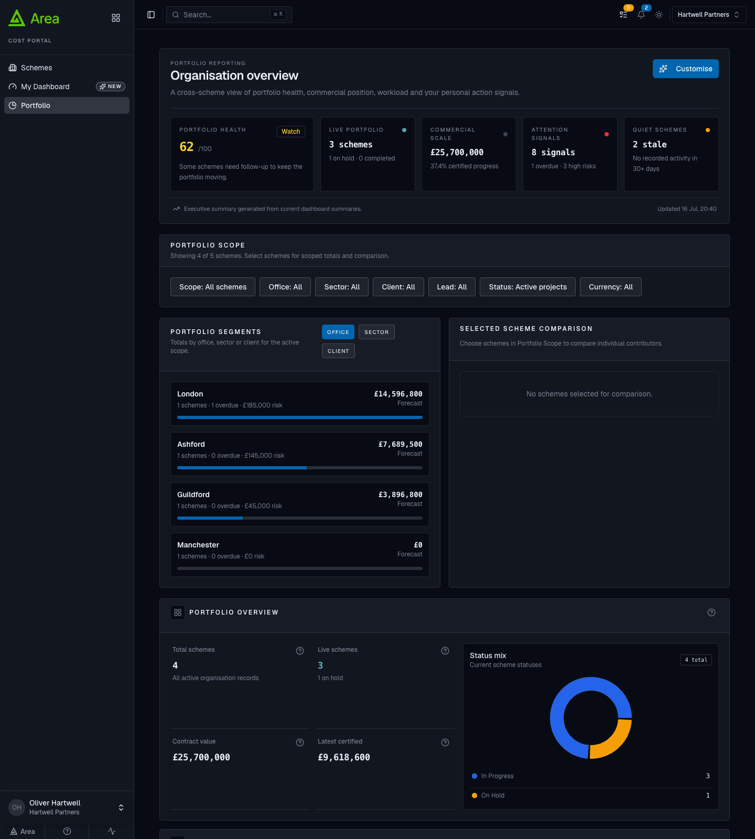The height and width of the screenshot is (839, 755).
Task: Click the Status mix donut chart
Action: pyautogui.click(x=591, y=718)
